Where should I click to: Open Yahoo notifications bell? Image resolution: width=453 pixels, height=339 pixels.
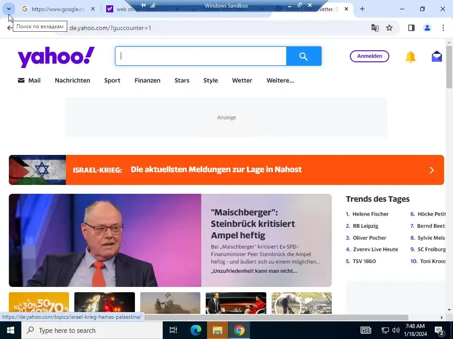[x=410, y=57]
